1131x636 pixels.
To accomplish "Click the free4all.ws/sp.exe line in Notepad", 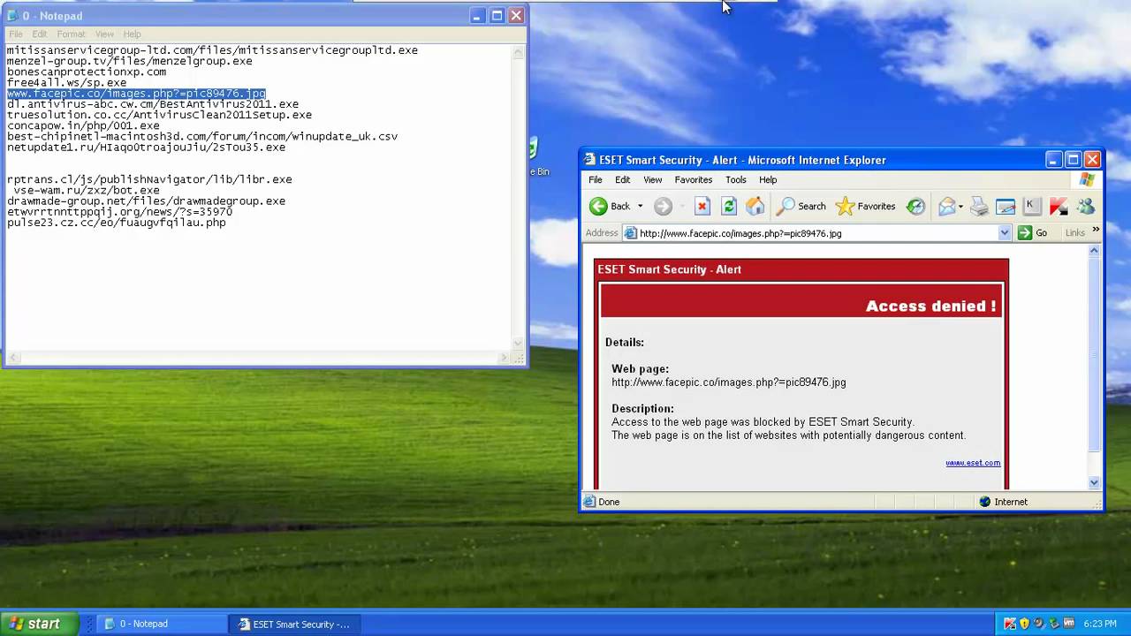I will (x=67, y=82).
